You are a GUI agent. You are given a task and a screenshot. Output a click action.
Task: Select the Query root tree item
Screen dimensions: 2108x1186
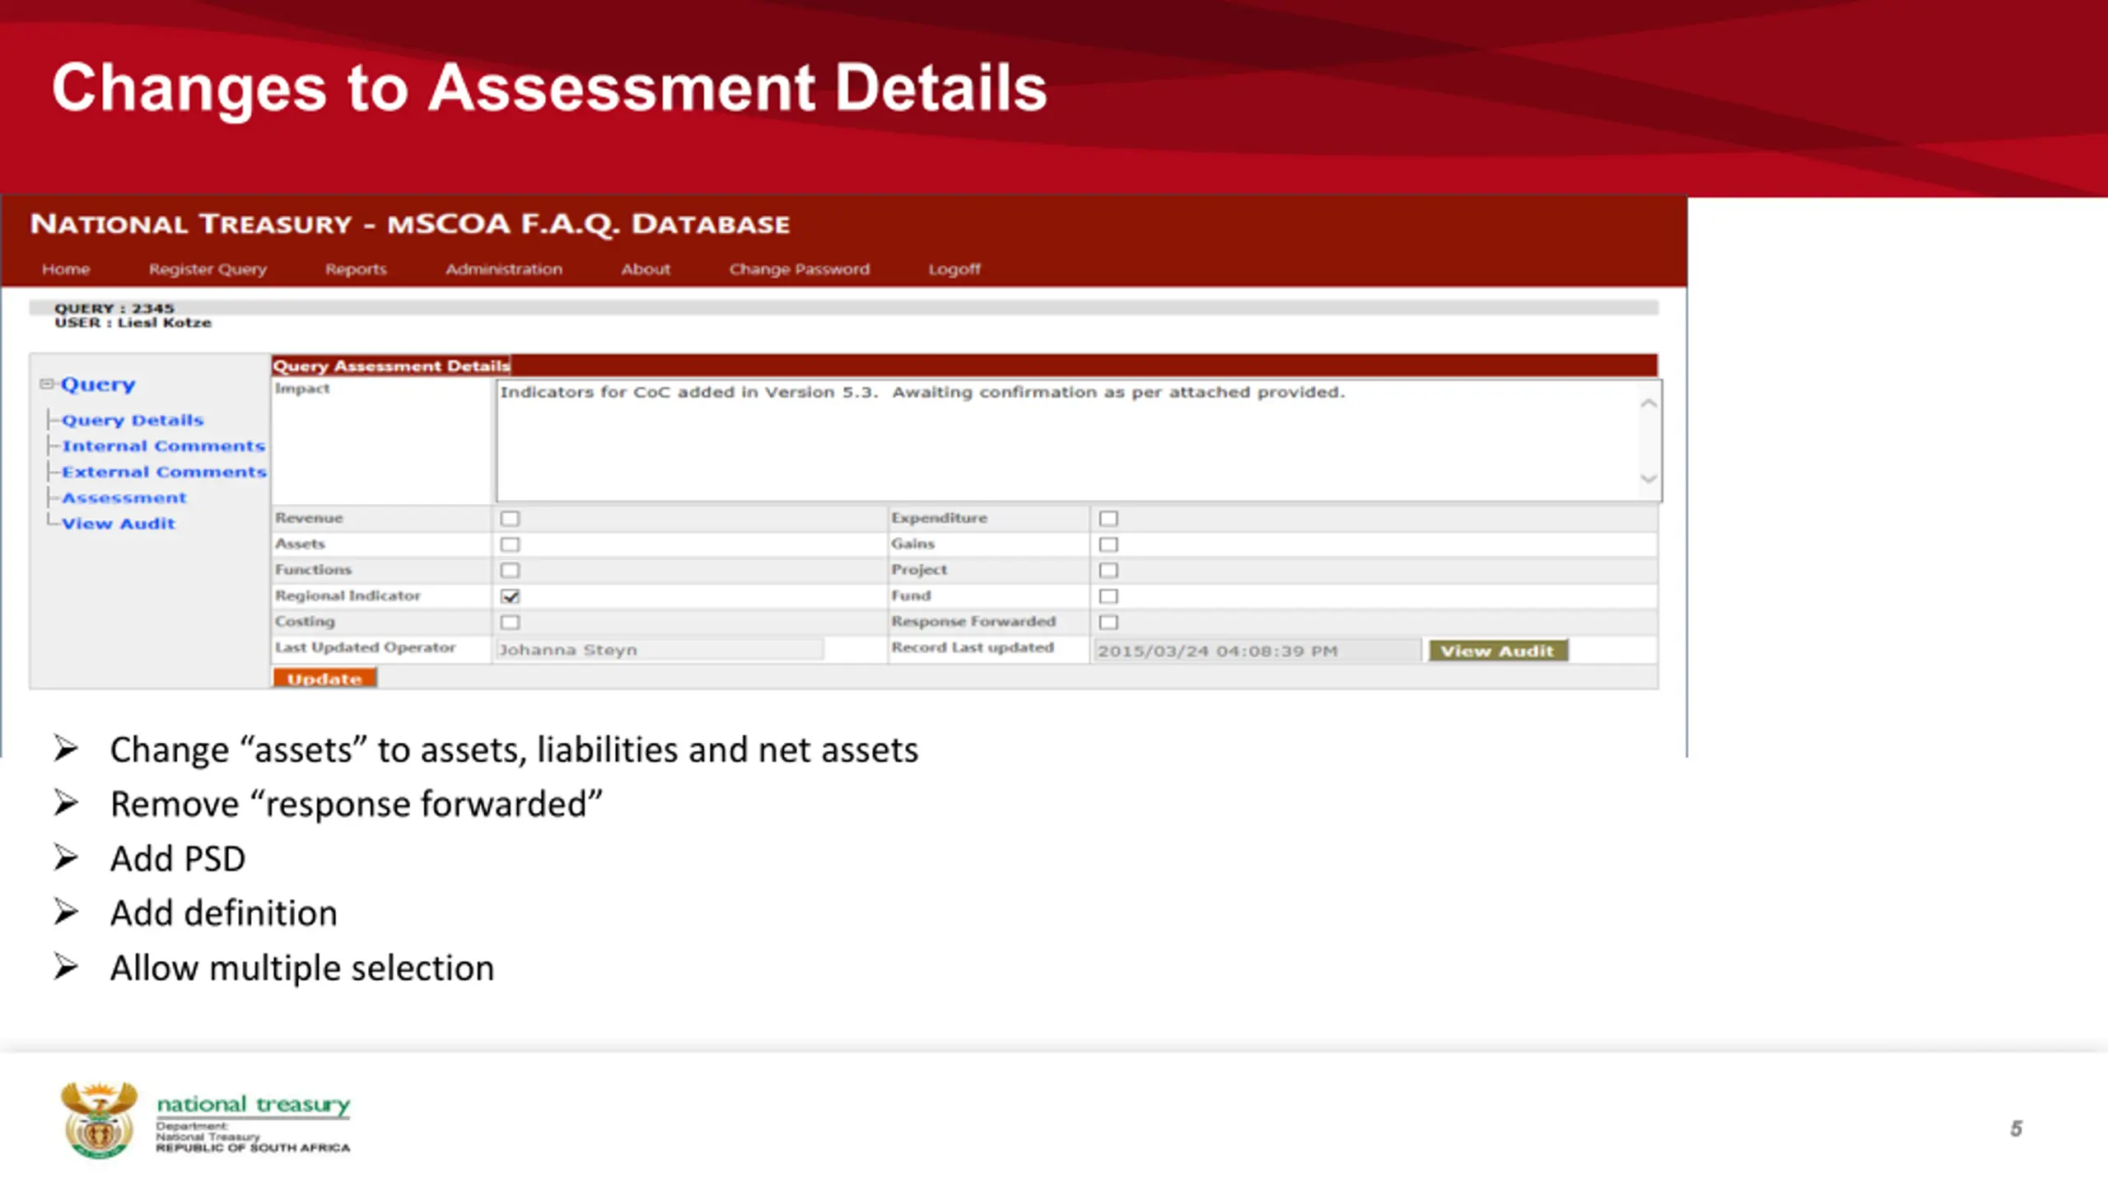click(x=98, y=385)
